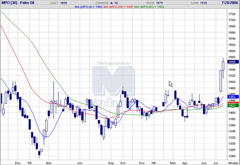The width and height of the screenshot is (240, 165).
Task: Select the LAST: 1565 value
Action: click(x=59, y=3)
